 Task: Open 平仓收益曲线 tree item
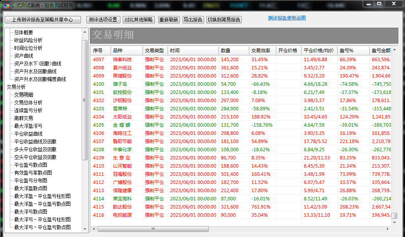(x=28, y=134)
